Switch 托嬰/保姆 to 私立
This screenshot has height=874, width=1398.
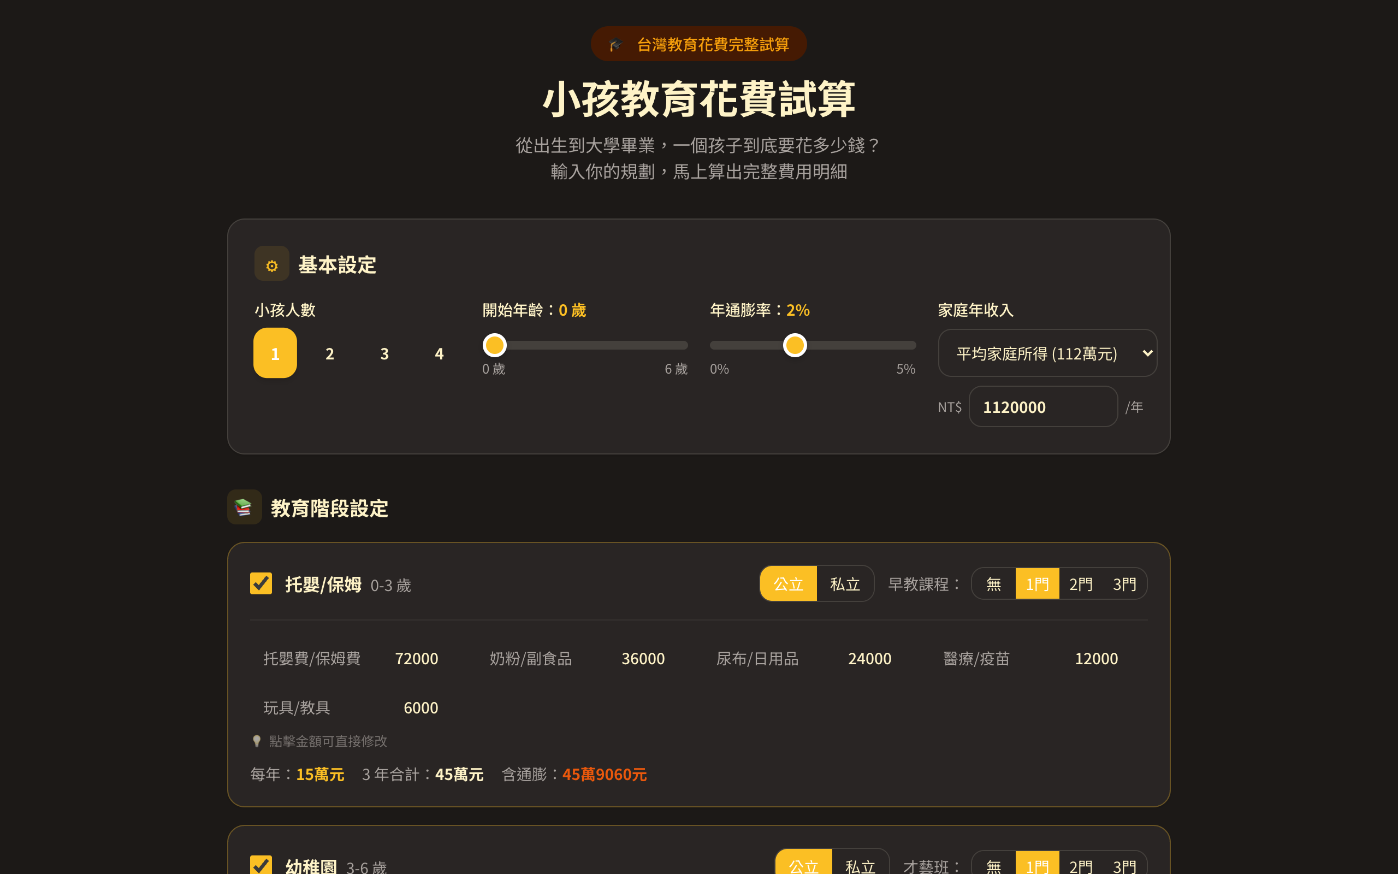845,584
